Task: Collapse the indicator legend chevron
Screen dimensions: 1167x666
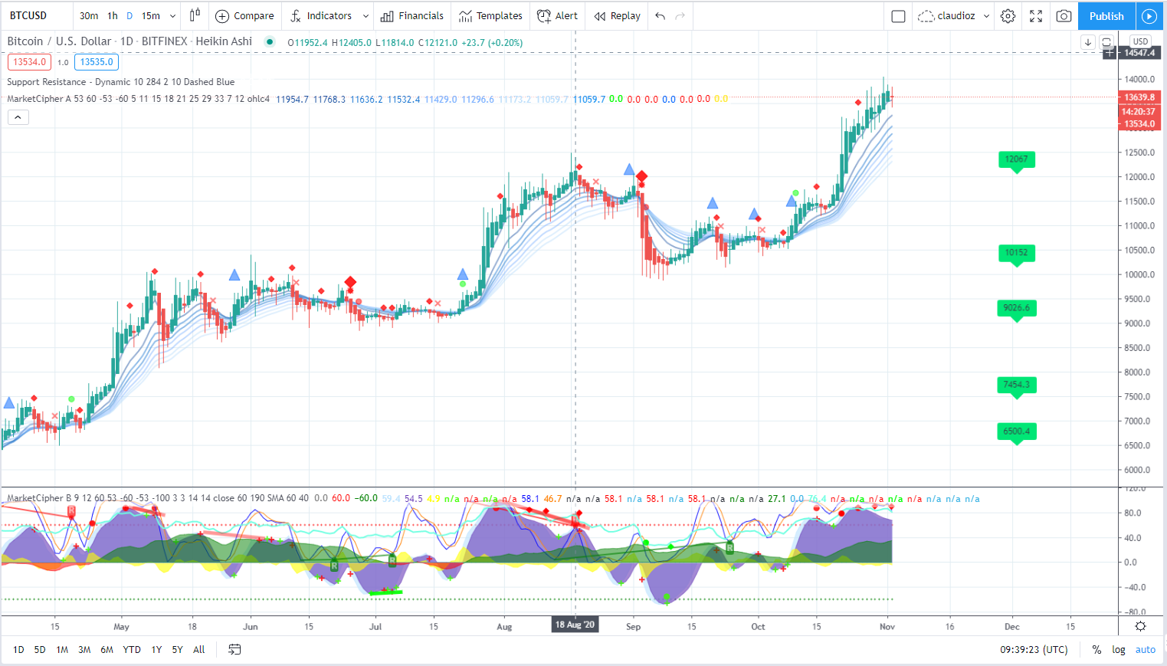Action: (18, 117)
